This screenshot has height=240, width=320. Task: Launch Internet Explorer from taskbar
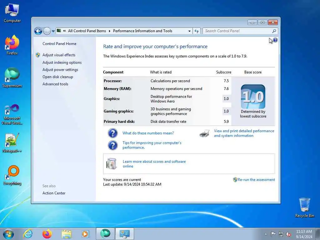(x=28, y=234)
